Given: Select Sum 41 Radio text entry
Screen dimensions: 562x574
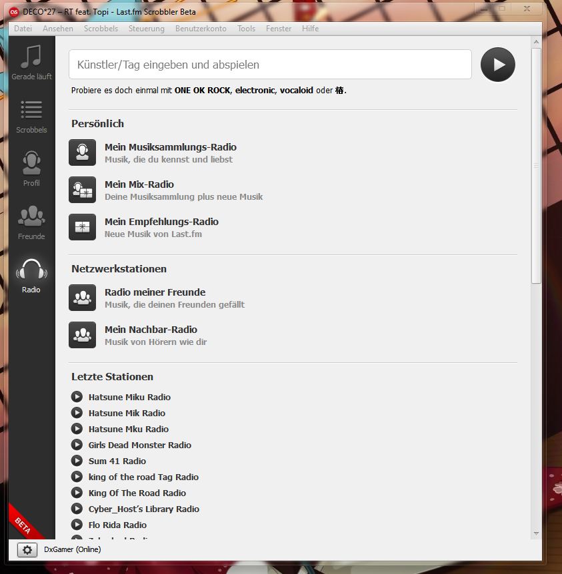Looking at the screenshot, I should click(x=117, y=461).
